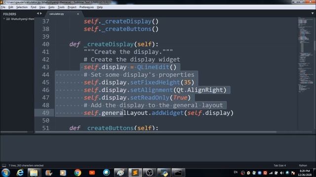Image resolution: width=316 pixels, height=177 pixels.
Task: Open the network signal tray icon
Action: tap(271, 173)
